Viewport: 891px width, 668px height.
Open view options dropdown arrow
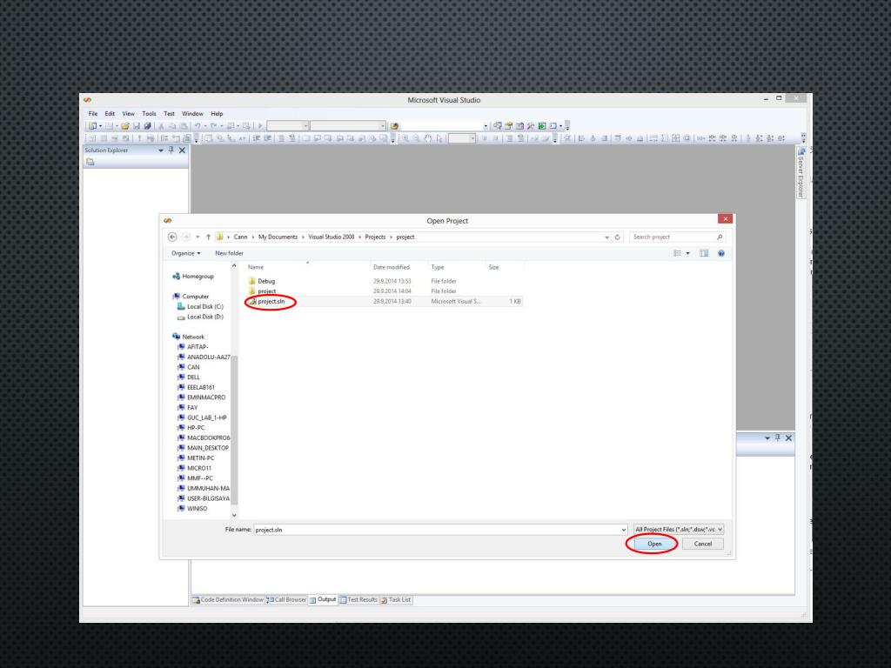pyautogui.click(x=687, y=253)
